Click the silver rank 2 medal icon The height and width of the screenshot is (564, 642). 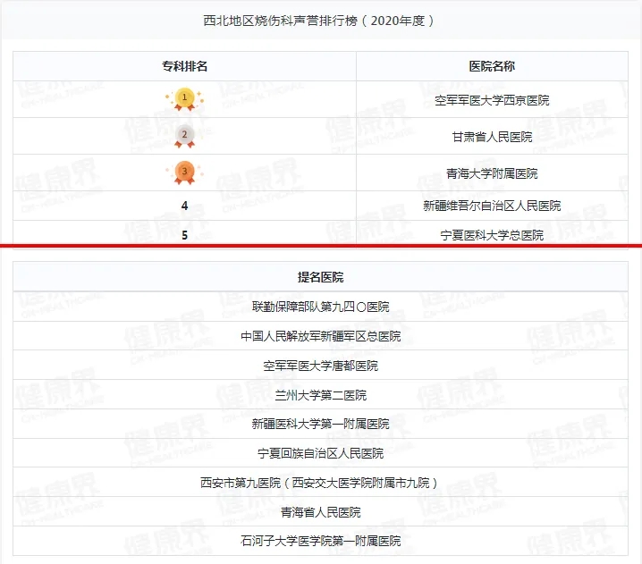(x=185, y=136)
